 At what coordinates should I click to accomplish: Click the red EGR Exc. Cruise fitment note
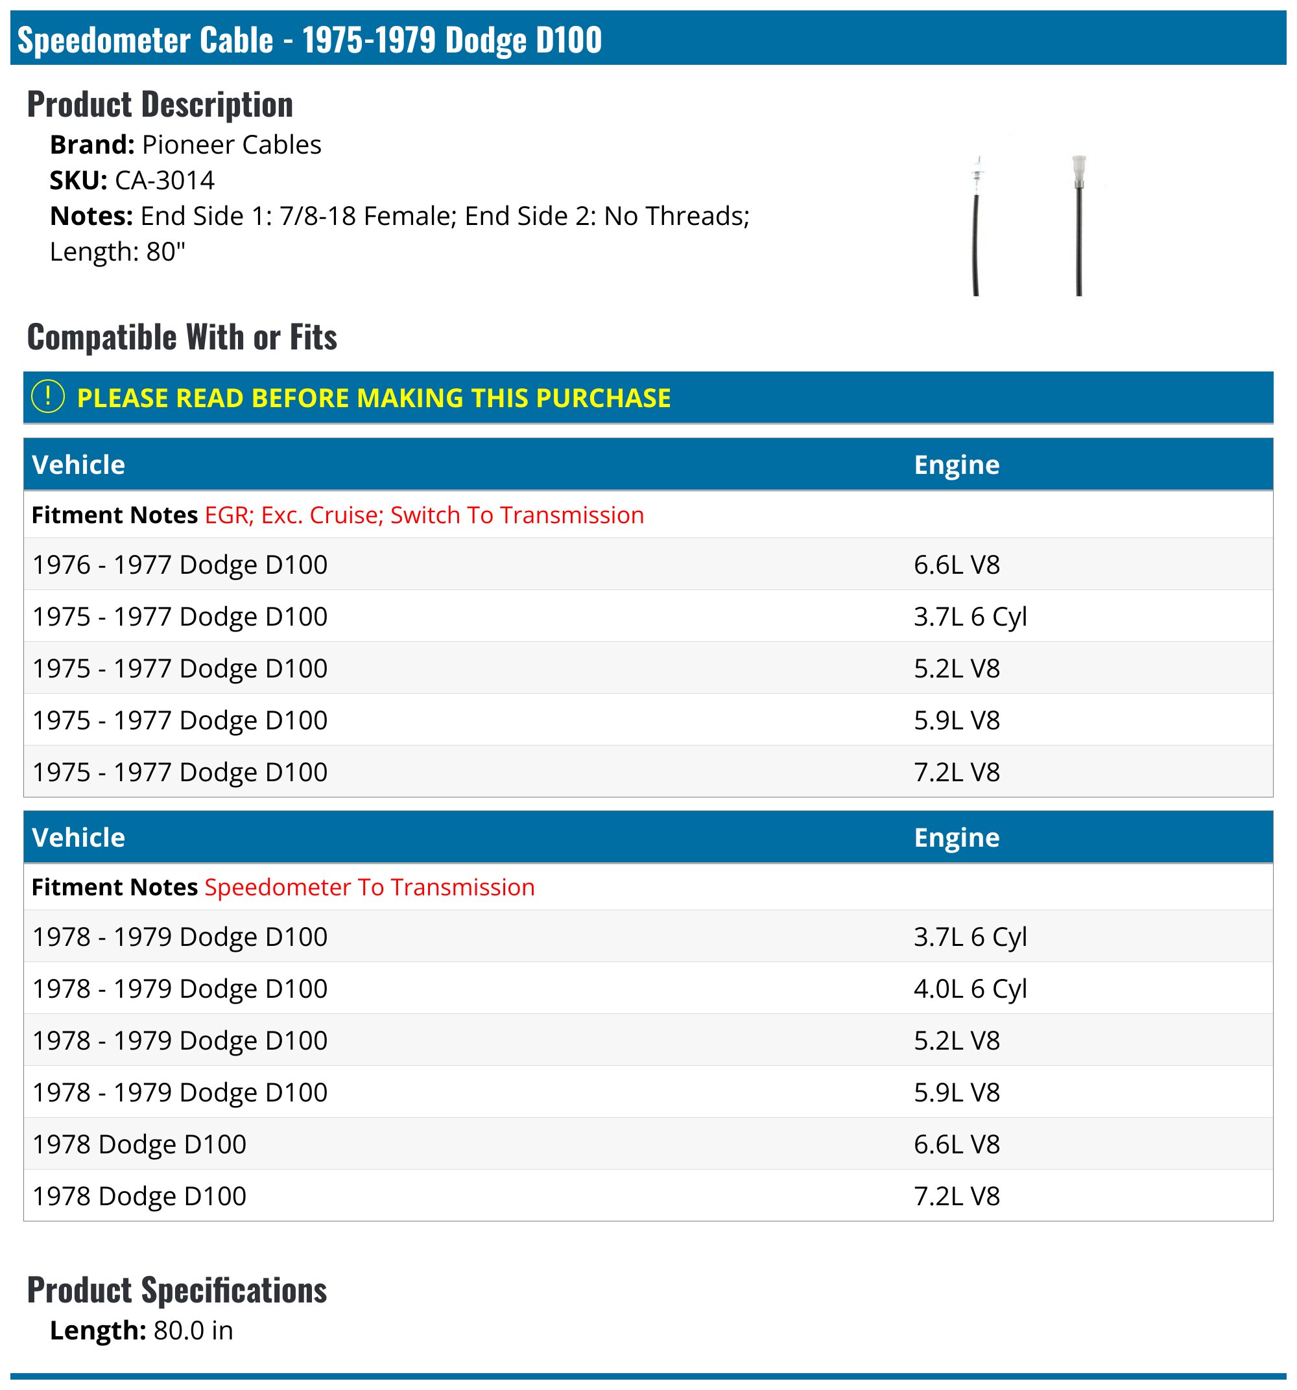424,515
